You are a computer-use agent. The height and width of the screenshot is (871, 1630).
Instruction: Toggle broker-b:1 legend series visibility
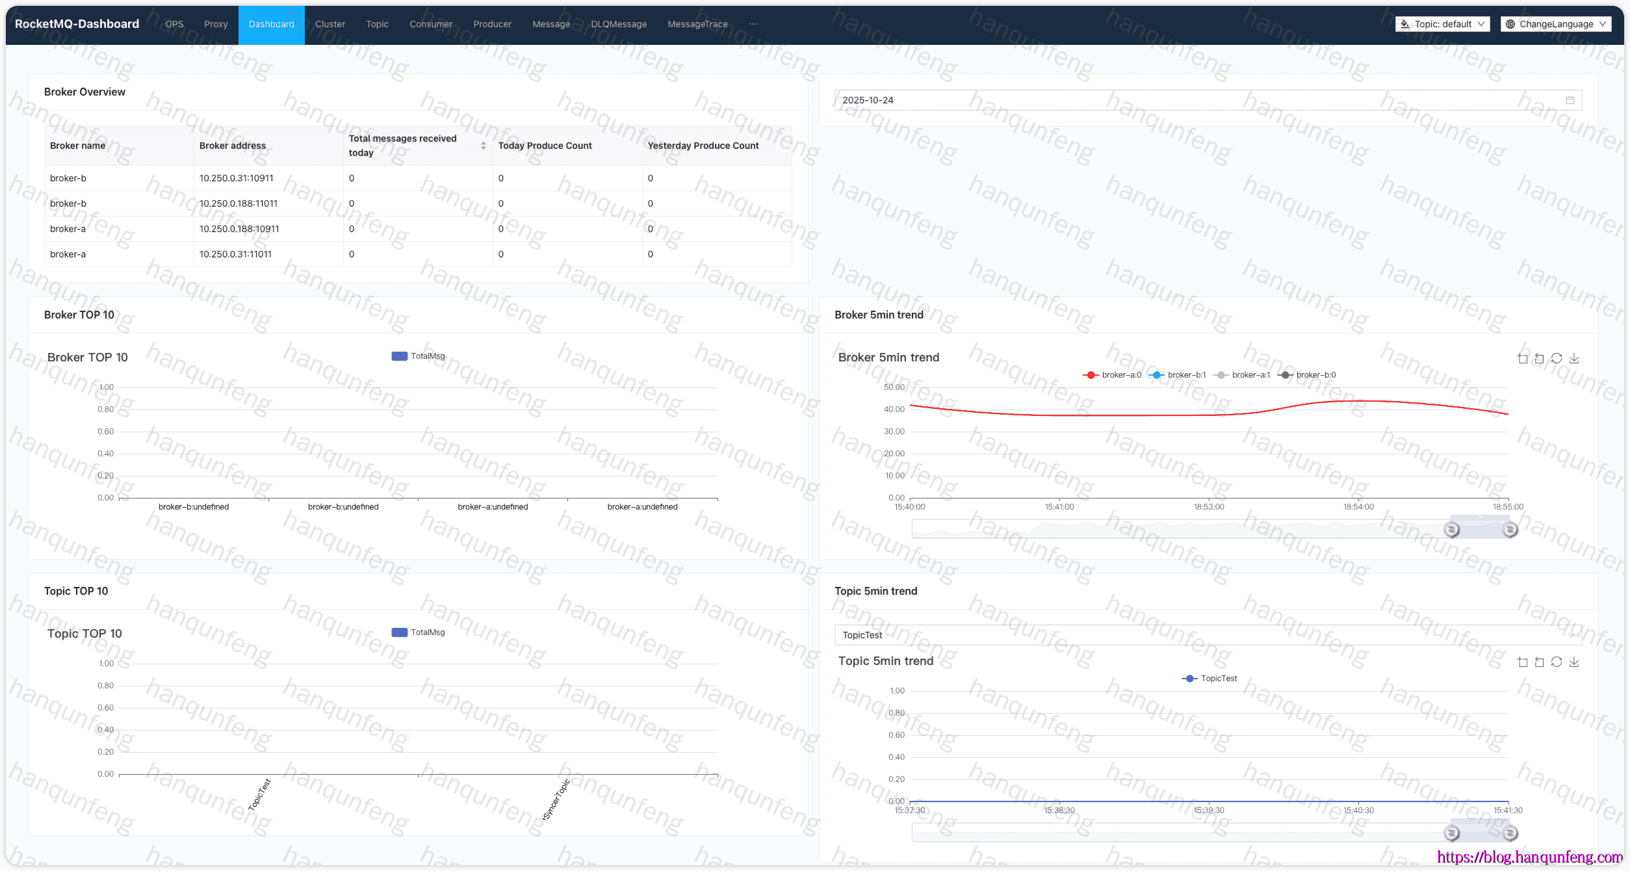[x=1177, y=375]
